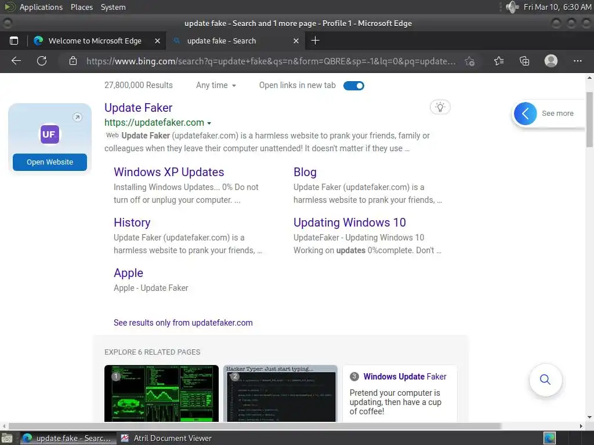Open the profile avatar icon
Viewport: 594px width, 445px height.
coord(551,61)
